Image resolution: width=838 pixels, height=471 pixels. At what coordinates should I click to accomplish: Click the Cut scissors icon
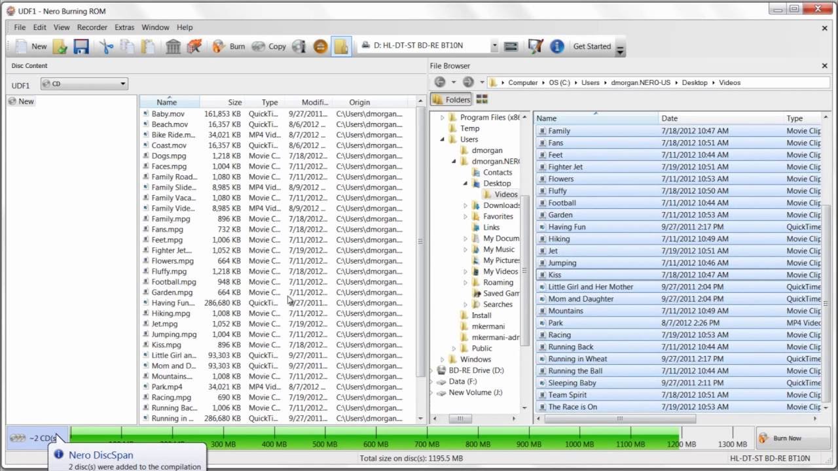tap(106, 46)
